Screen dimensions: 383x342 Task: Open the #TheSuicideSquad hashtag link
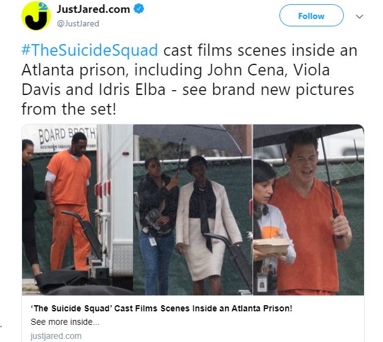pos(89,50)
